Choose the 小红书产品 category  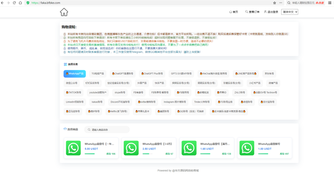coord(255,83)
